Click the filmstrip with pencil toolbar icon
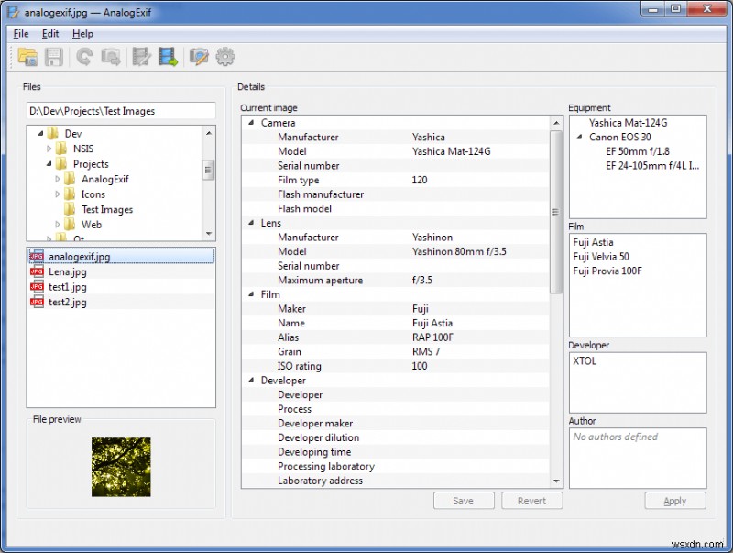 pyautogui.click(x=141, y=57)
